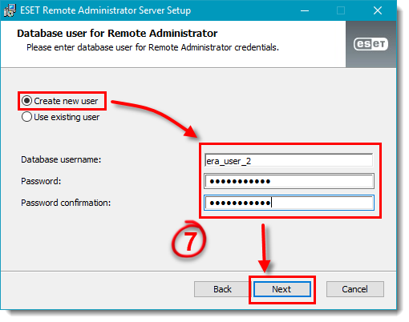Click the Database user for Remote Administrator heading
The height and width of the screenshot is (322, 409).
(x=117, y=34)
